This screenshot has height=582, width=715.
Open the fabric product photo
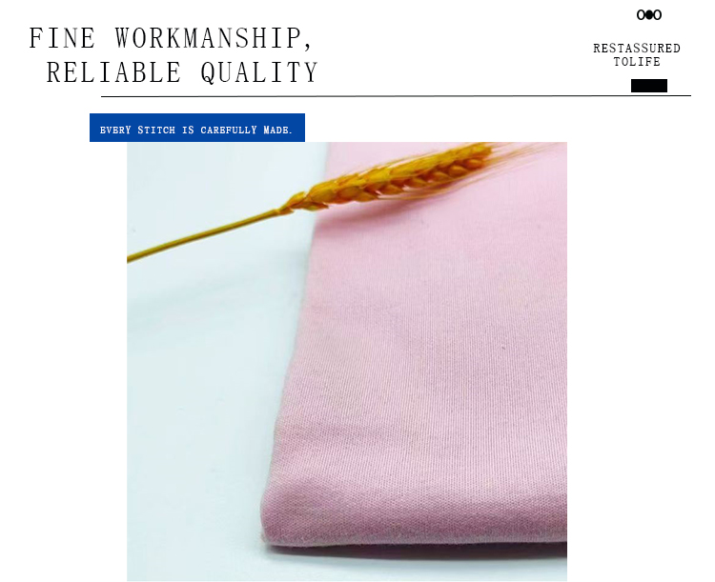pos(347,362)
